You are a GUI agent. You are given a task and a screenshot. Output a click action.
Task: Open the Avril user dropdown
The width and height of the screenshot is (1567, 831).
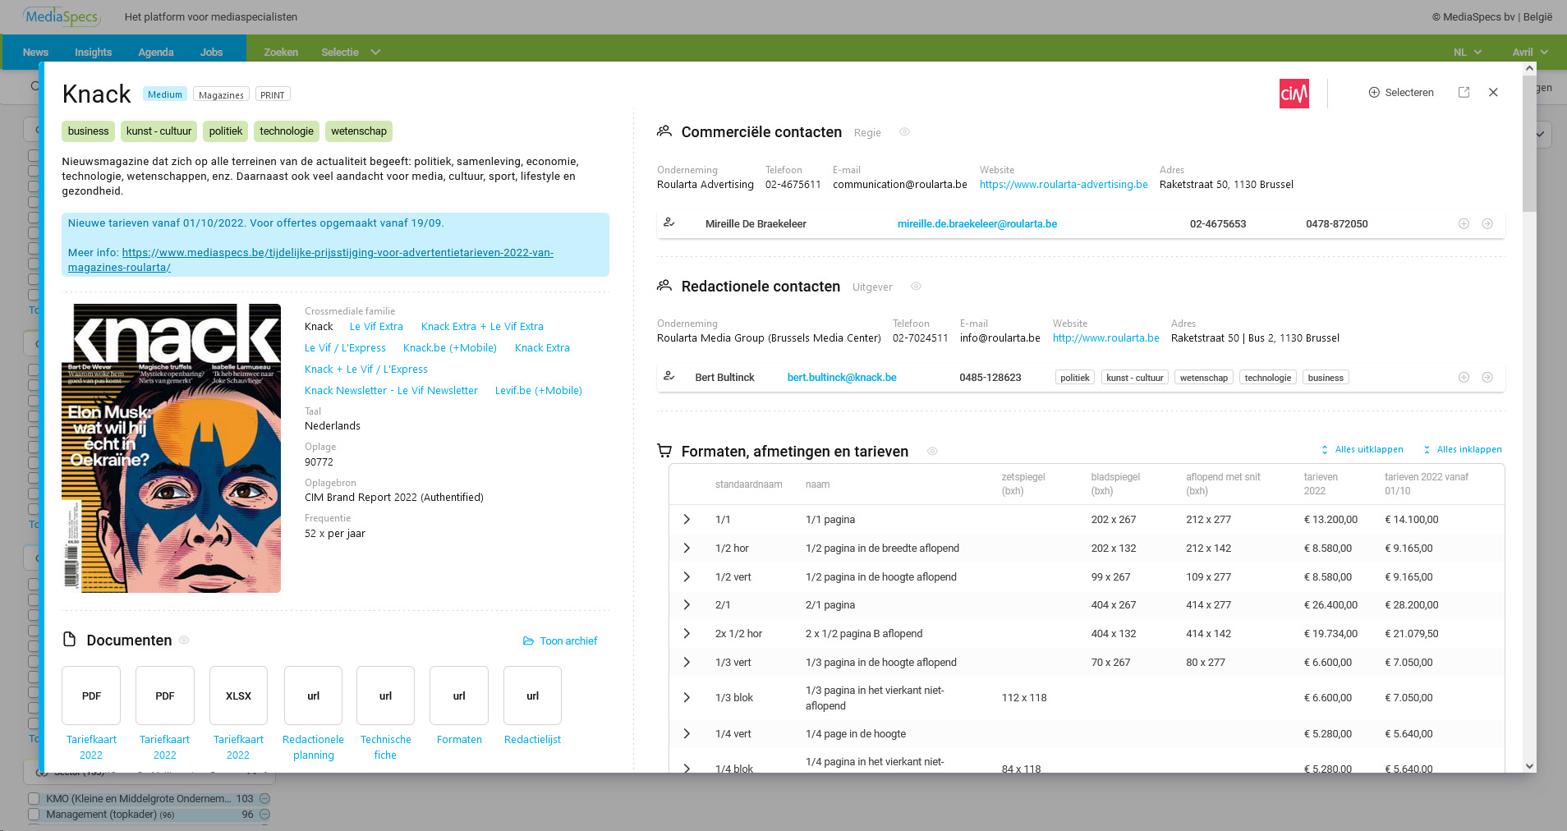[x=1530, y=53]
